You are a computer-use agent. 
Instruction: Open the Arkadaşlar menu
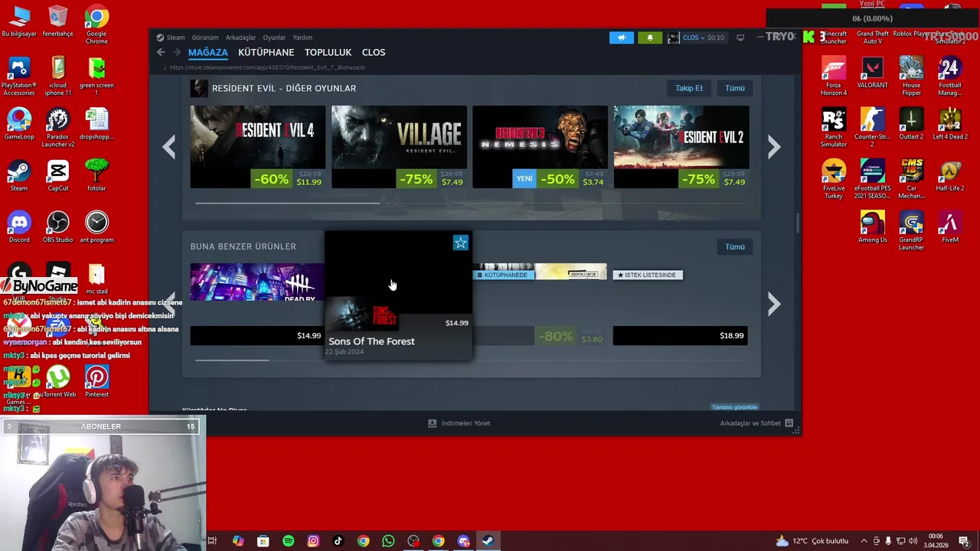[x=240, y=37]
